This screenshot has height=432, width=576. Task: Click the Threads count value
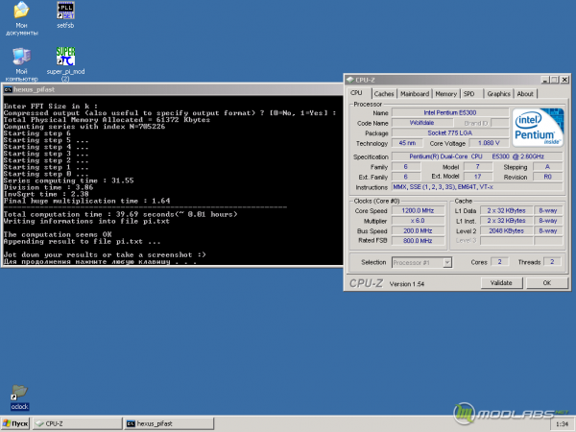click(x=552, y=261)
